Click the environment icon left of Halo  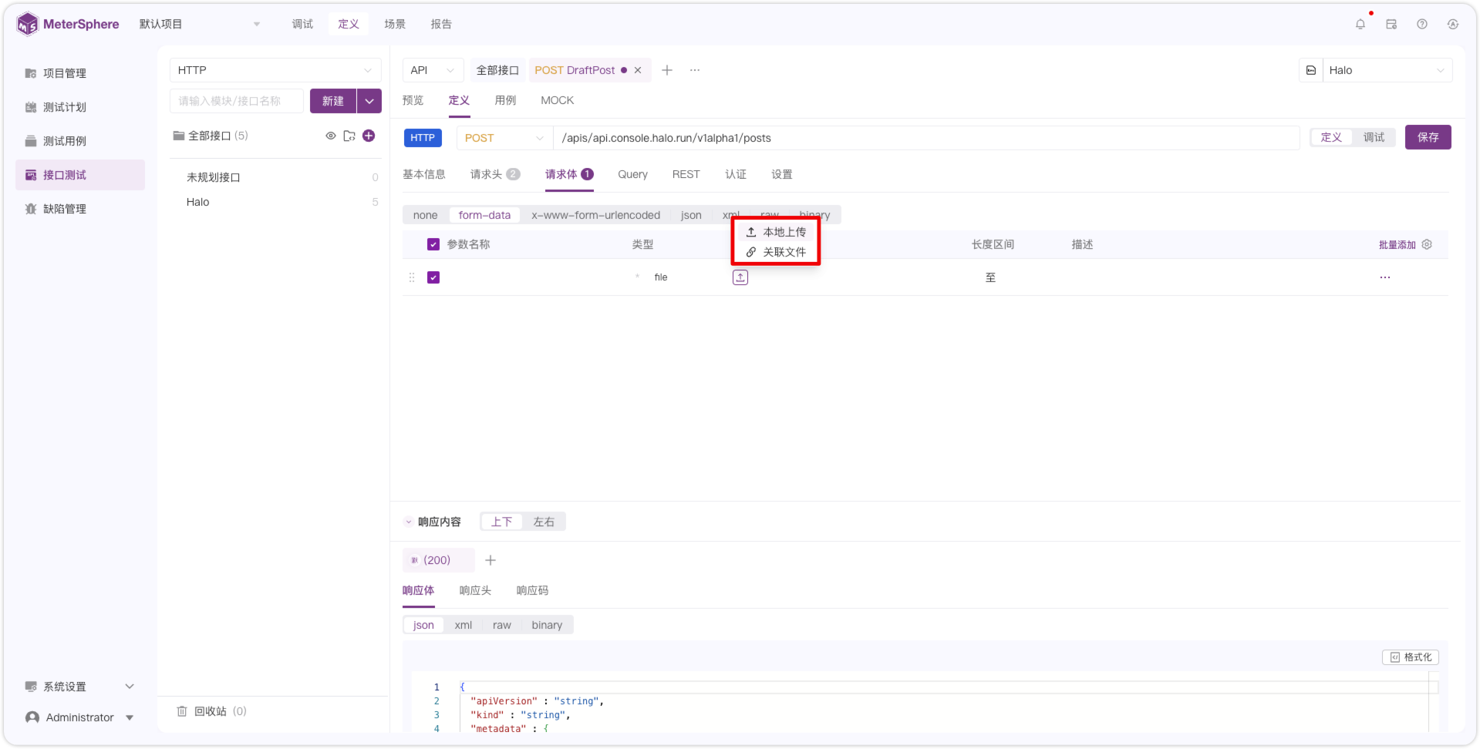[1311, 70]
